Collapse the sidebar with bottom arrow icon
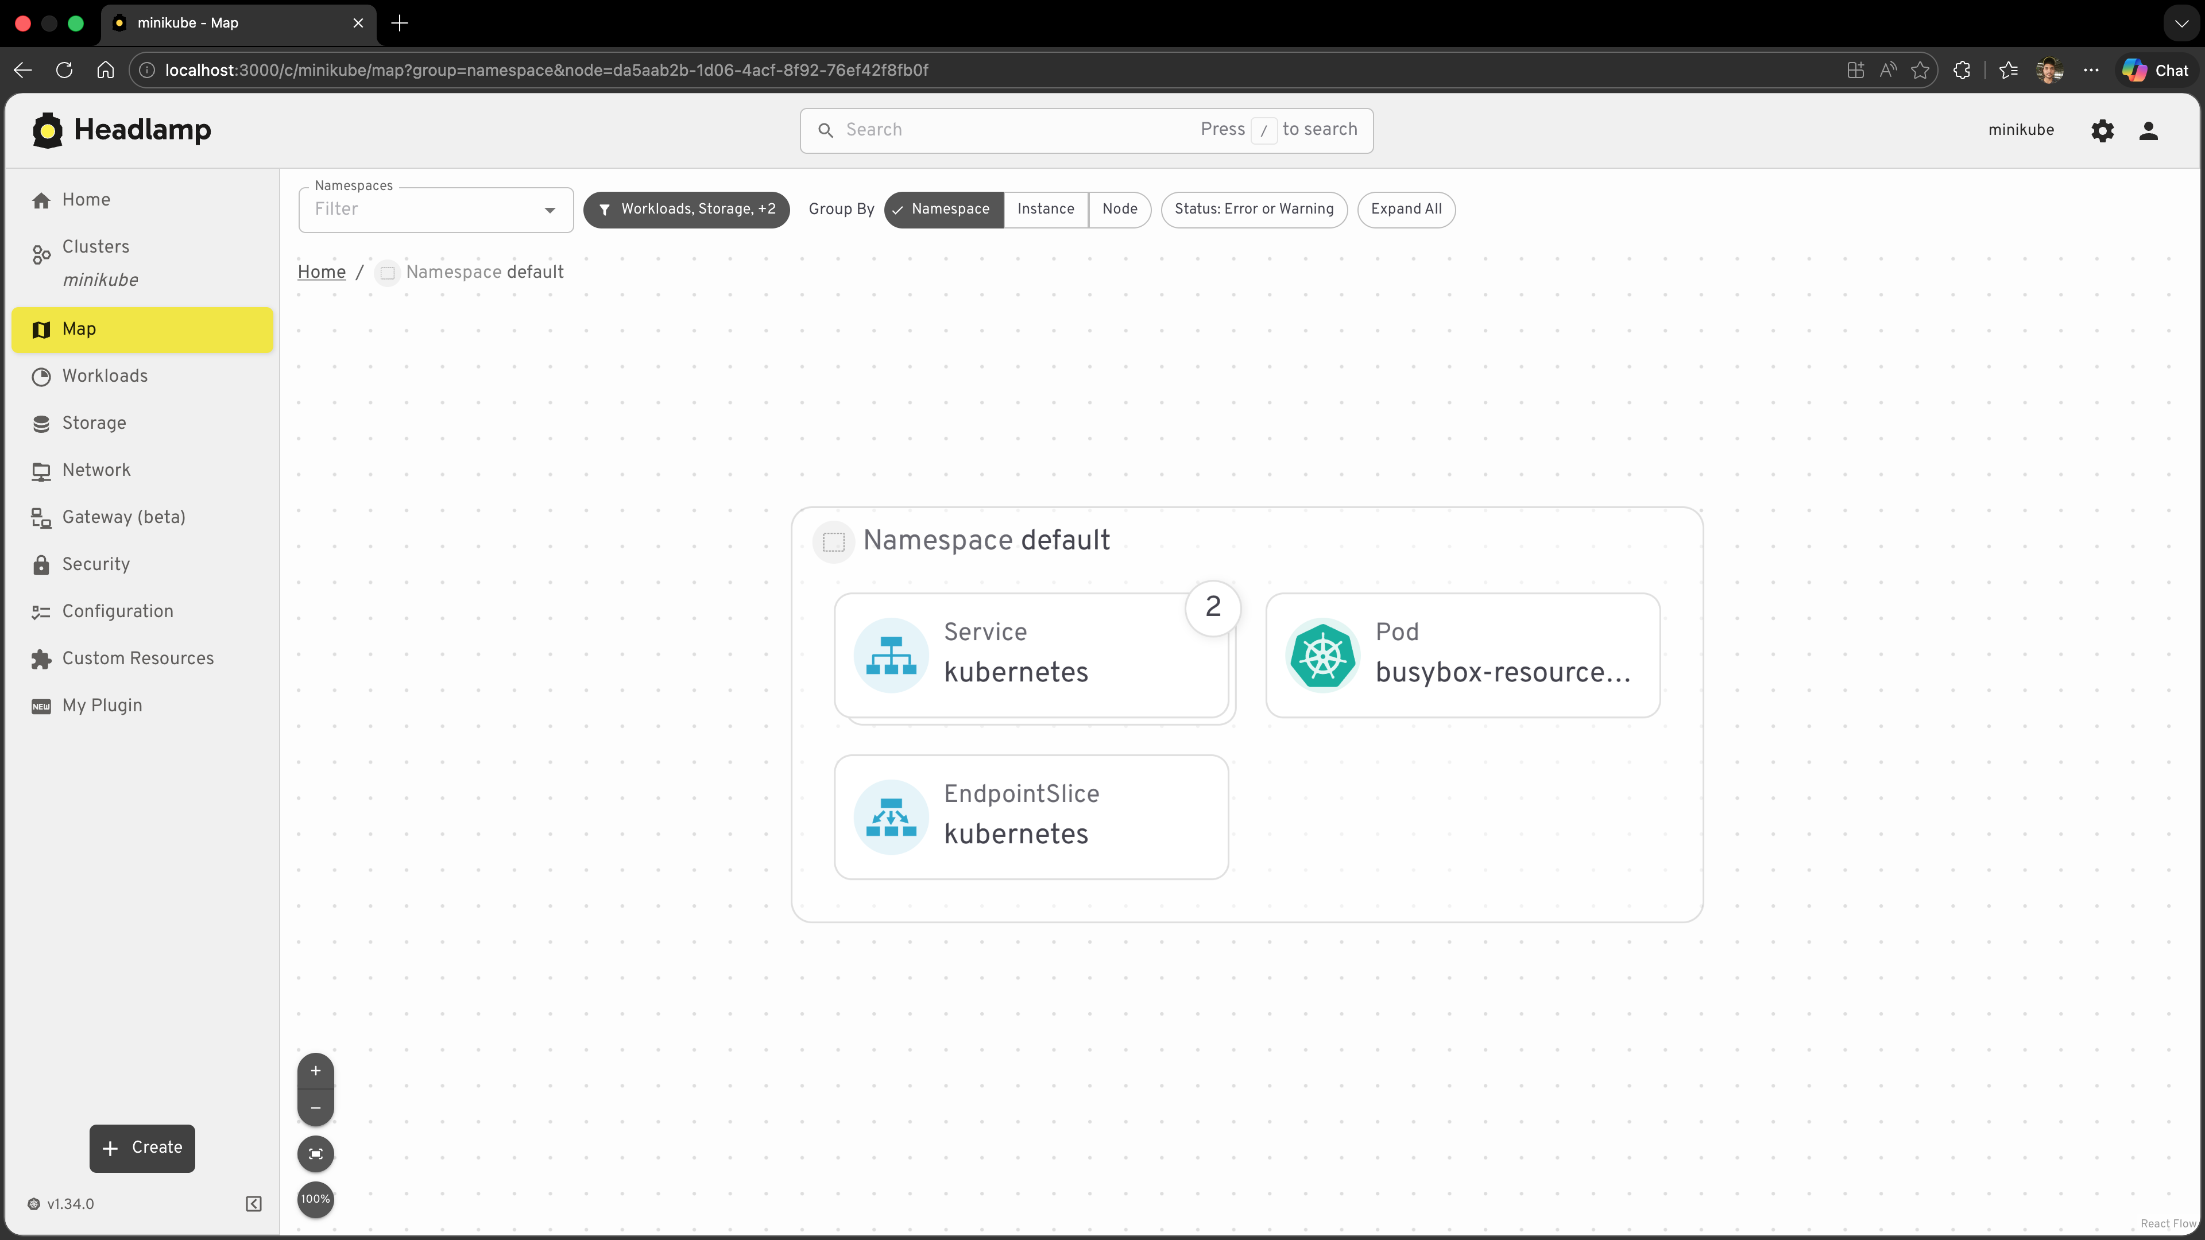This screenshot has height=1240, width=2205. pyautogui.click(x=253, y=1204)
